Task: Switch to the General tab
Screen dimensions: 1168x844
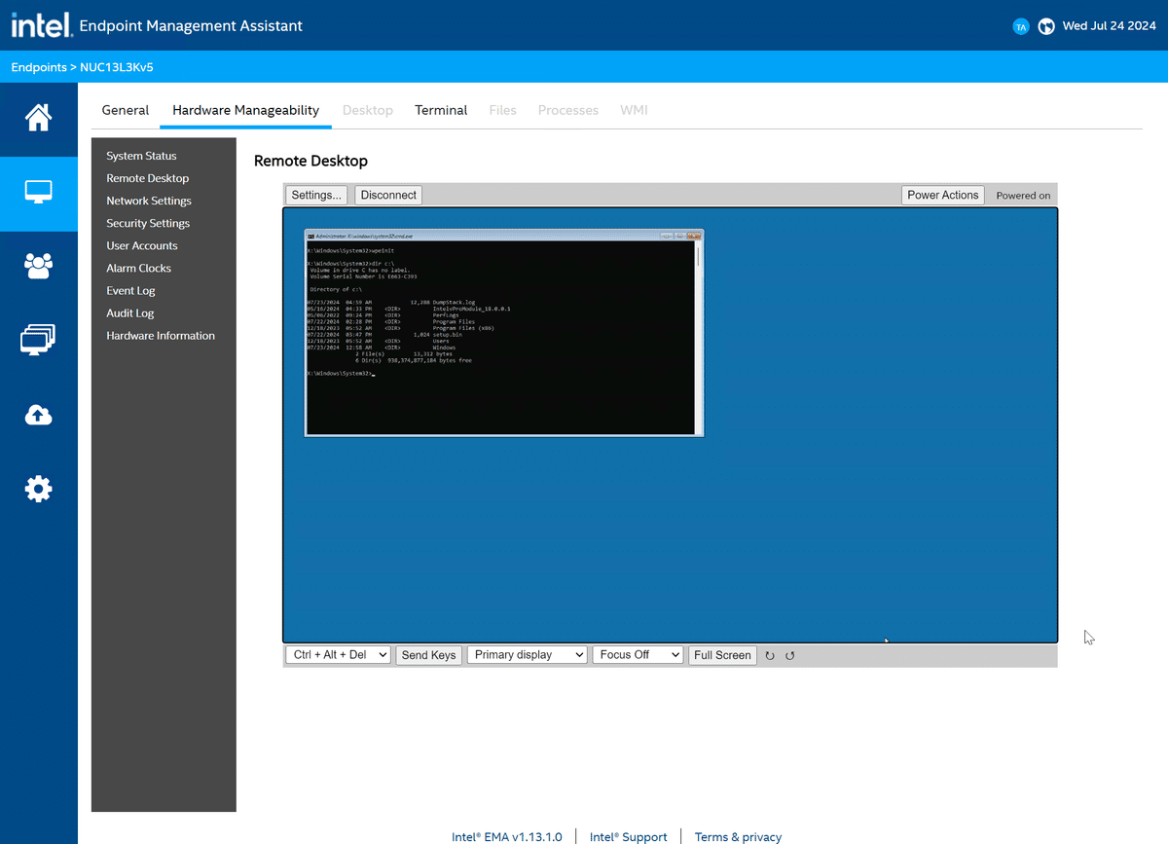Action: [126, 110]
